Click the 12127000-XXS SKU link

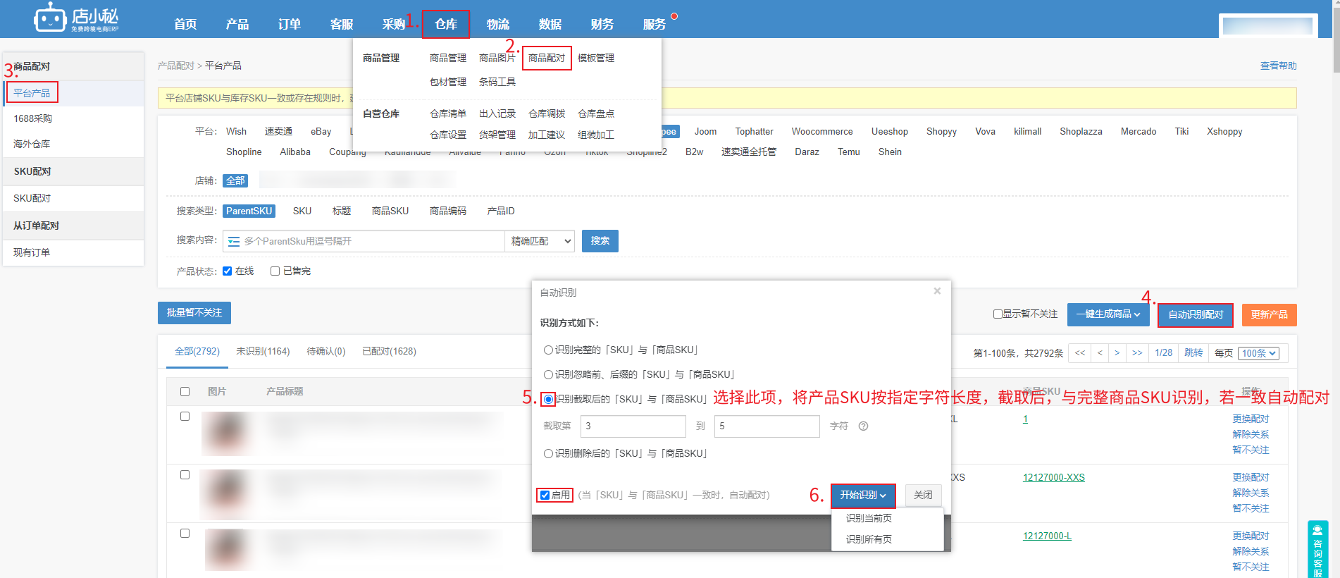point(1054,478)
